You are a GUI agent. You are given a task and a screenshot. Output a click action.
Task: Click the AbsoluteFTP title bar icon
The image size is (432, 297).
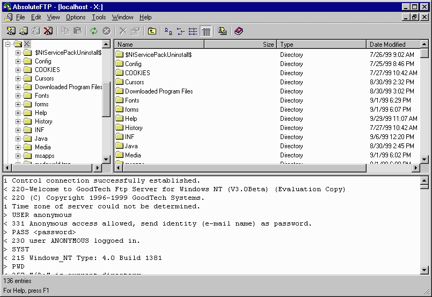point(7,6)
